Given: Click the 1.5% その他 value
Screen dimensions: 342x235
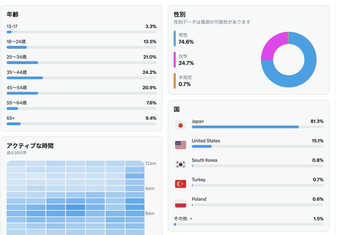Looking at the screenshot, I should tap(318, 218).
